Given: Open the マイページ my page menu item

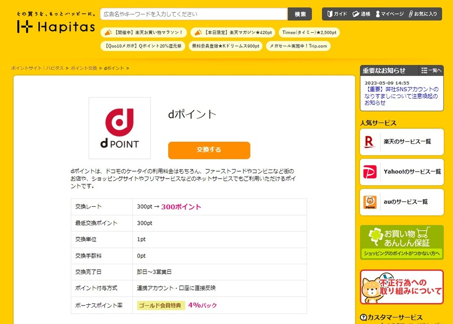Looking at the screenshot, I should coord(390,14).
